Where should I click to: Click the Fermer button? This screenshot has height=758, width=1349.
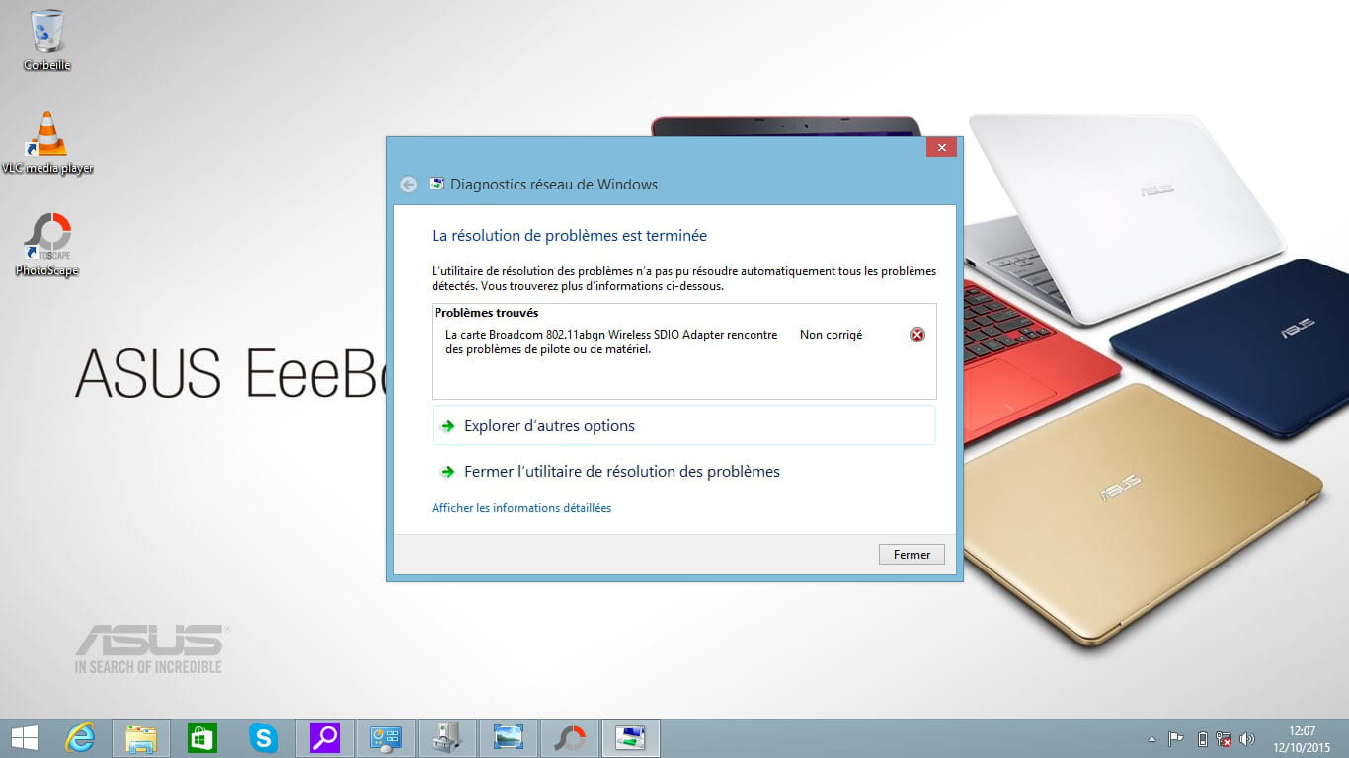(x=912, y=555)
